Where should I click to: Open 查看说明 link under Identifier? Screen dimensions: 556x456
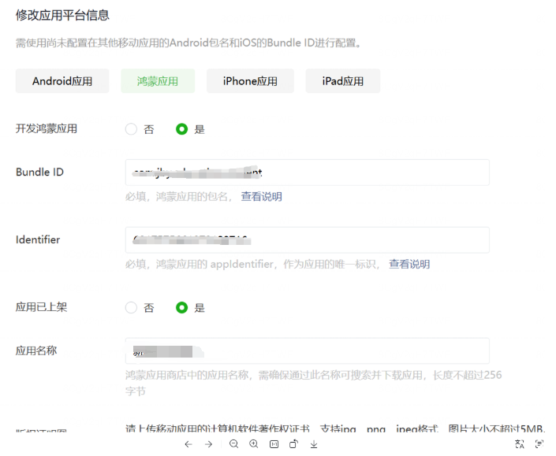tap(409, 265)
